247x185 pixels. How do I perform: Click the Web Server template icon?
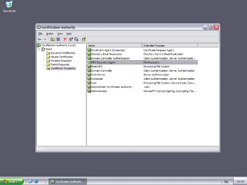(89, 75)
